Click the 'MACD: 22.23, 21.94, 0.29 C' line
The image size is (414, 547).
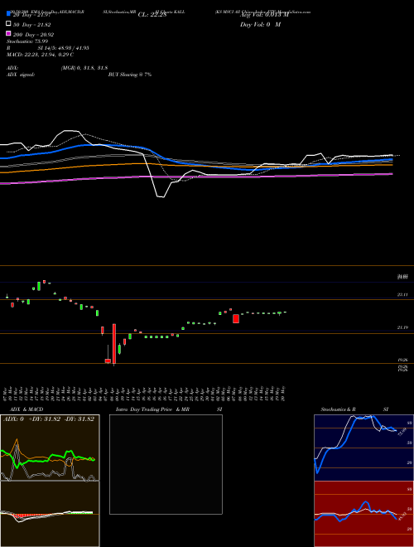(x=40, y=55)
